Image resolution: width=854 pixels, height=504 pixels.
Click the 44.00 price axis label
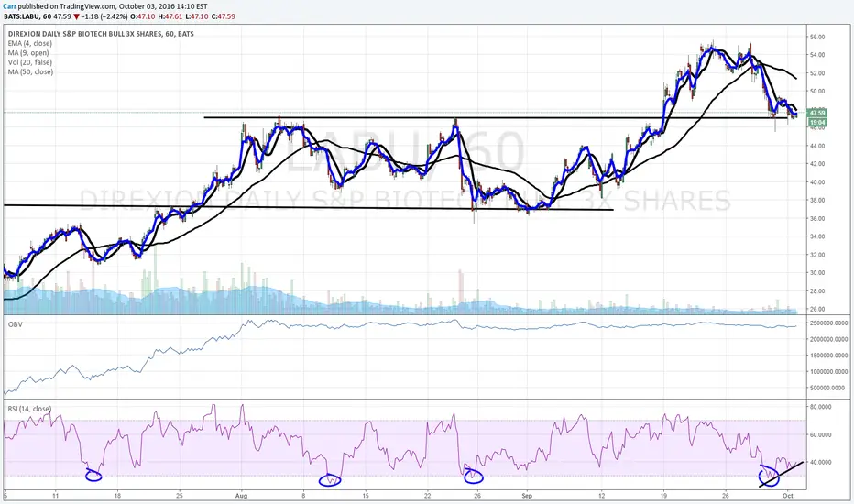pyautogui.click(x=817, y=146)
